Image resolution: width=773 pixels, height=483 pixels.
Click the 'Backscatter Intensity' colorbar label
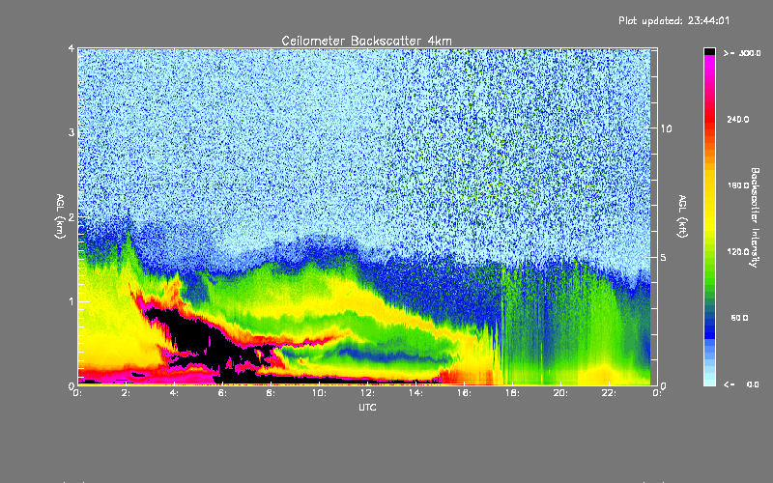coord(755,217)
